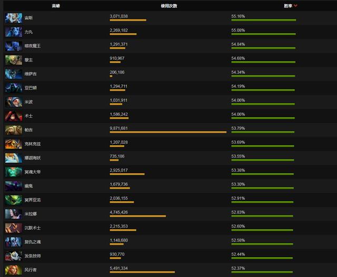
Task: Sort by the 使用次数 column header
Action: click(x=168, y=6)
